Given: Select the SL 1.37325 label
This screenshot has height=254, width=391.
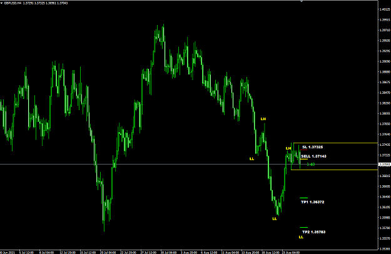Looking at the screenshot, I should 313,147.
